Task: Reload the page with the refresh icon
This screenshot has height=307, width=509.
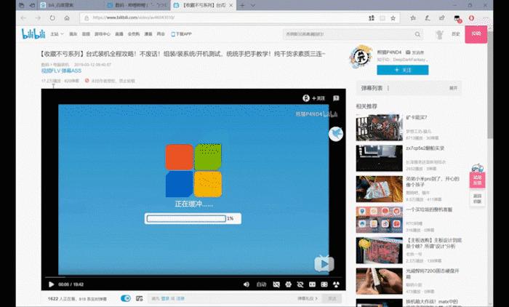Action: 52,18
